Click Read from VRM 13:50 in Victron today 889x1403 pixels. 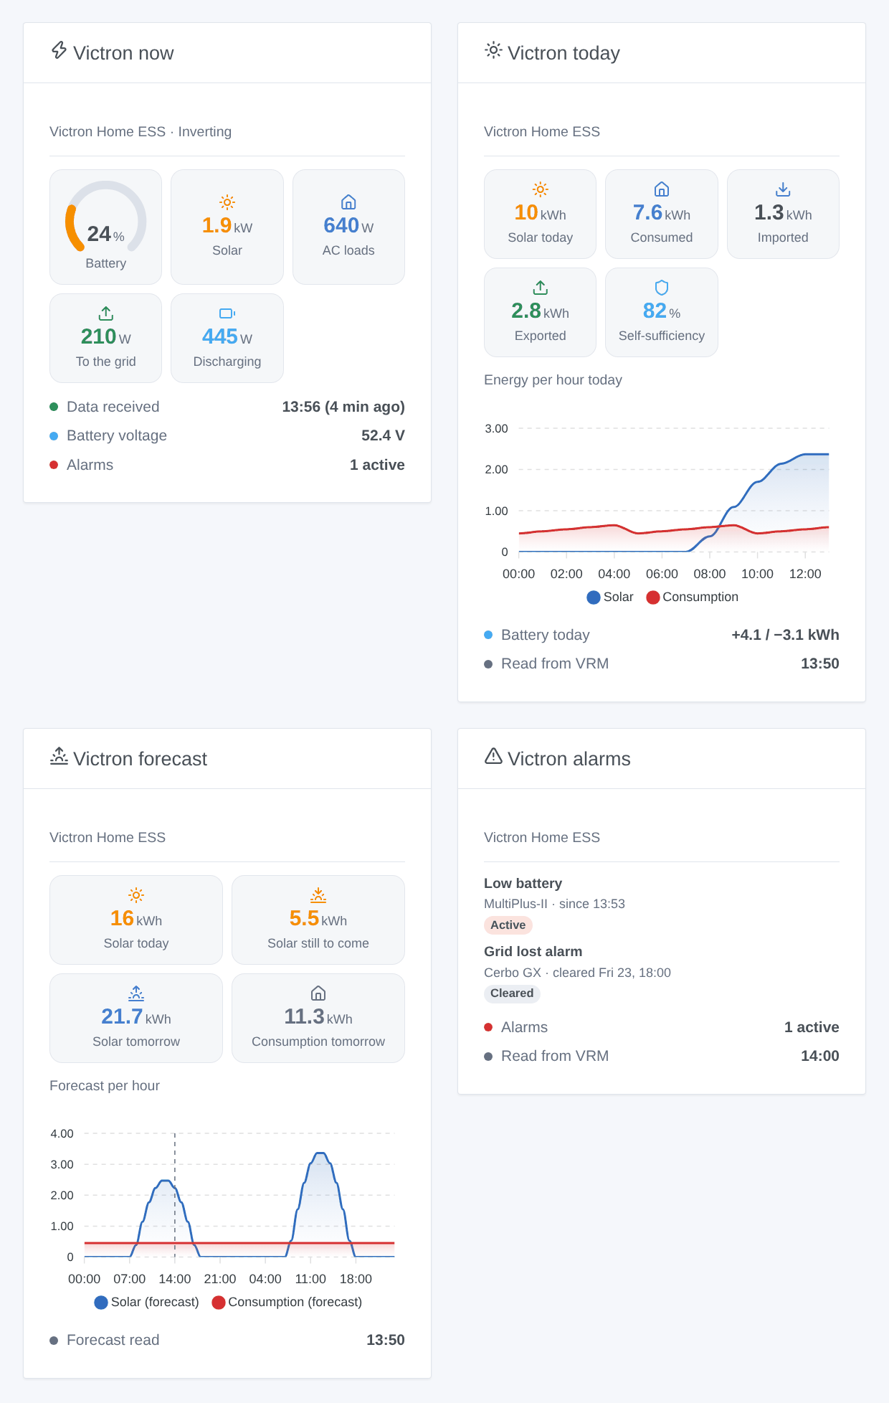820,663
